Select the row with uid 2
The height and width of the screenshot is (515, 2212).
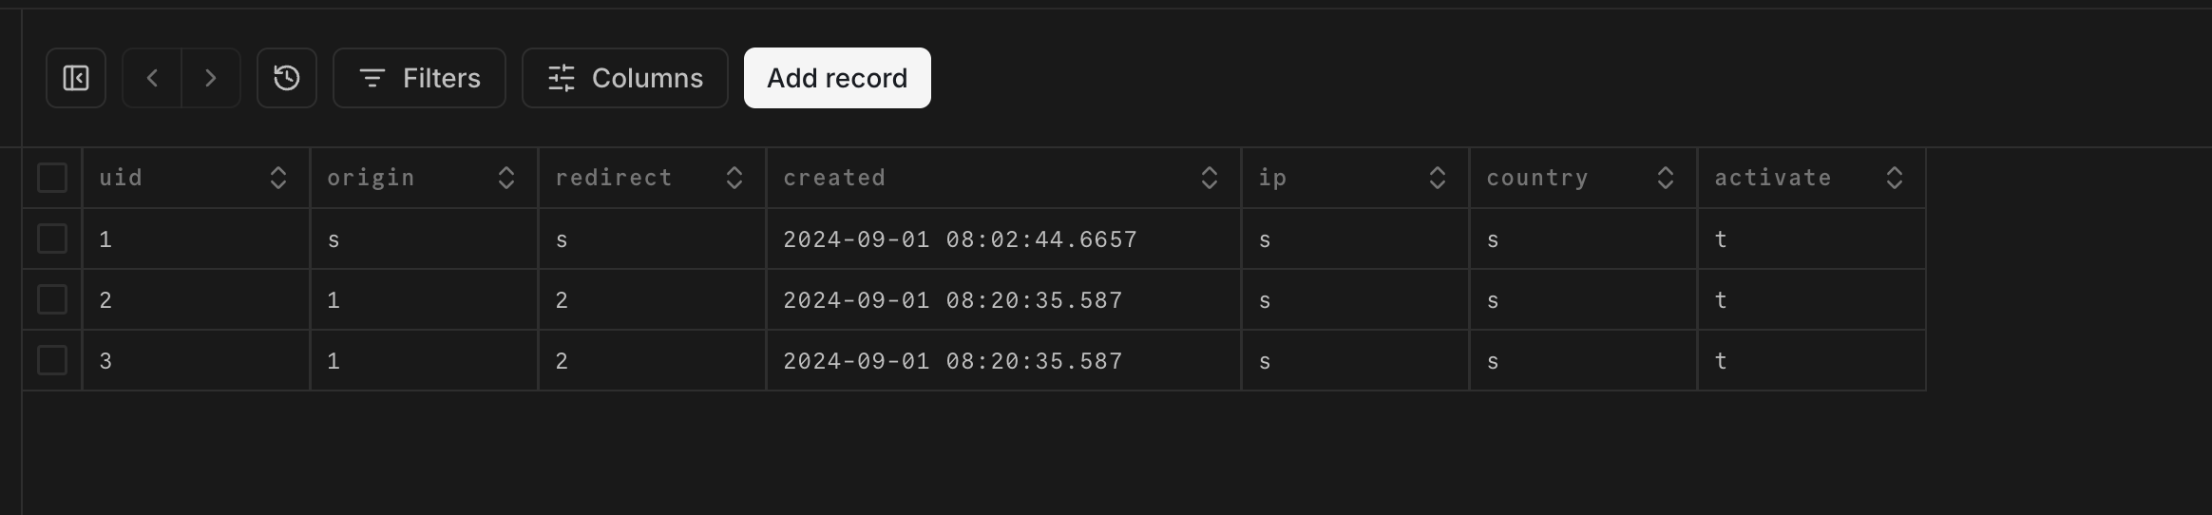click(52, 299)
